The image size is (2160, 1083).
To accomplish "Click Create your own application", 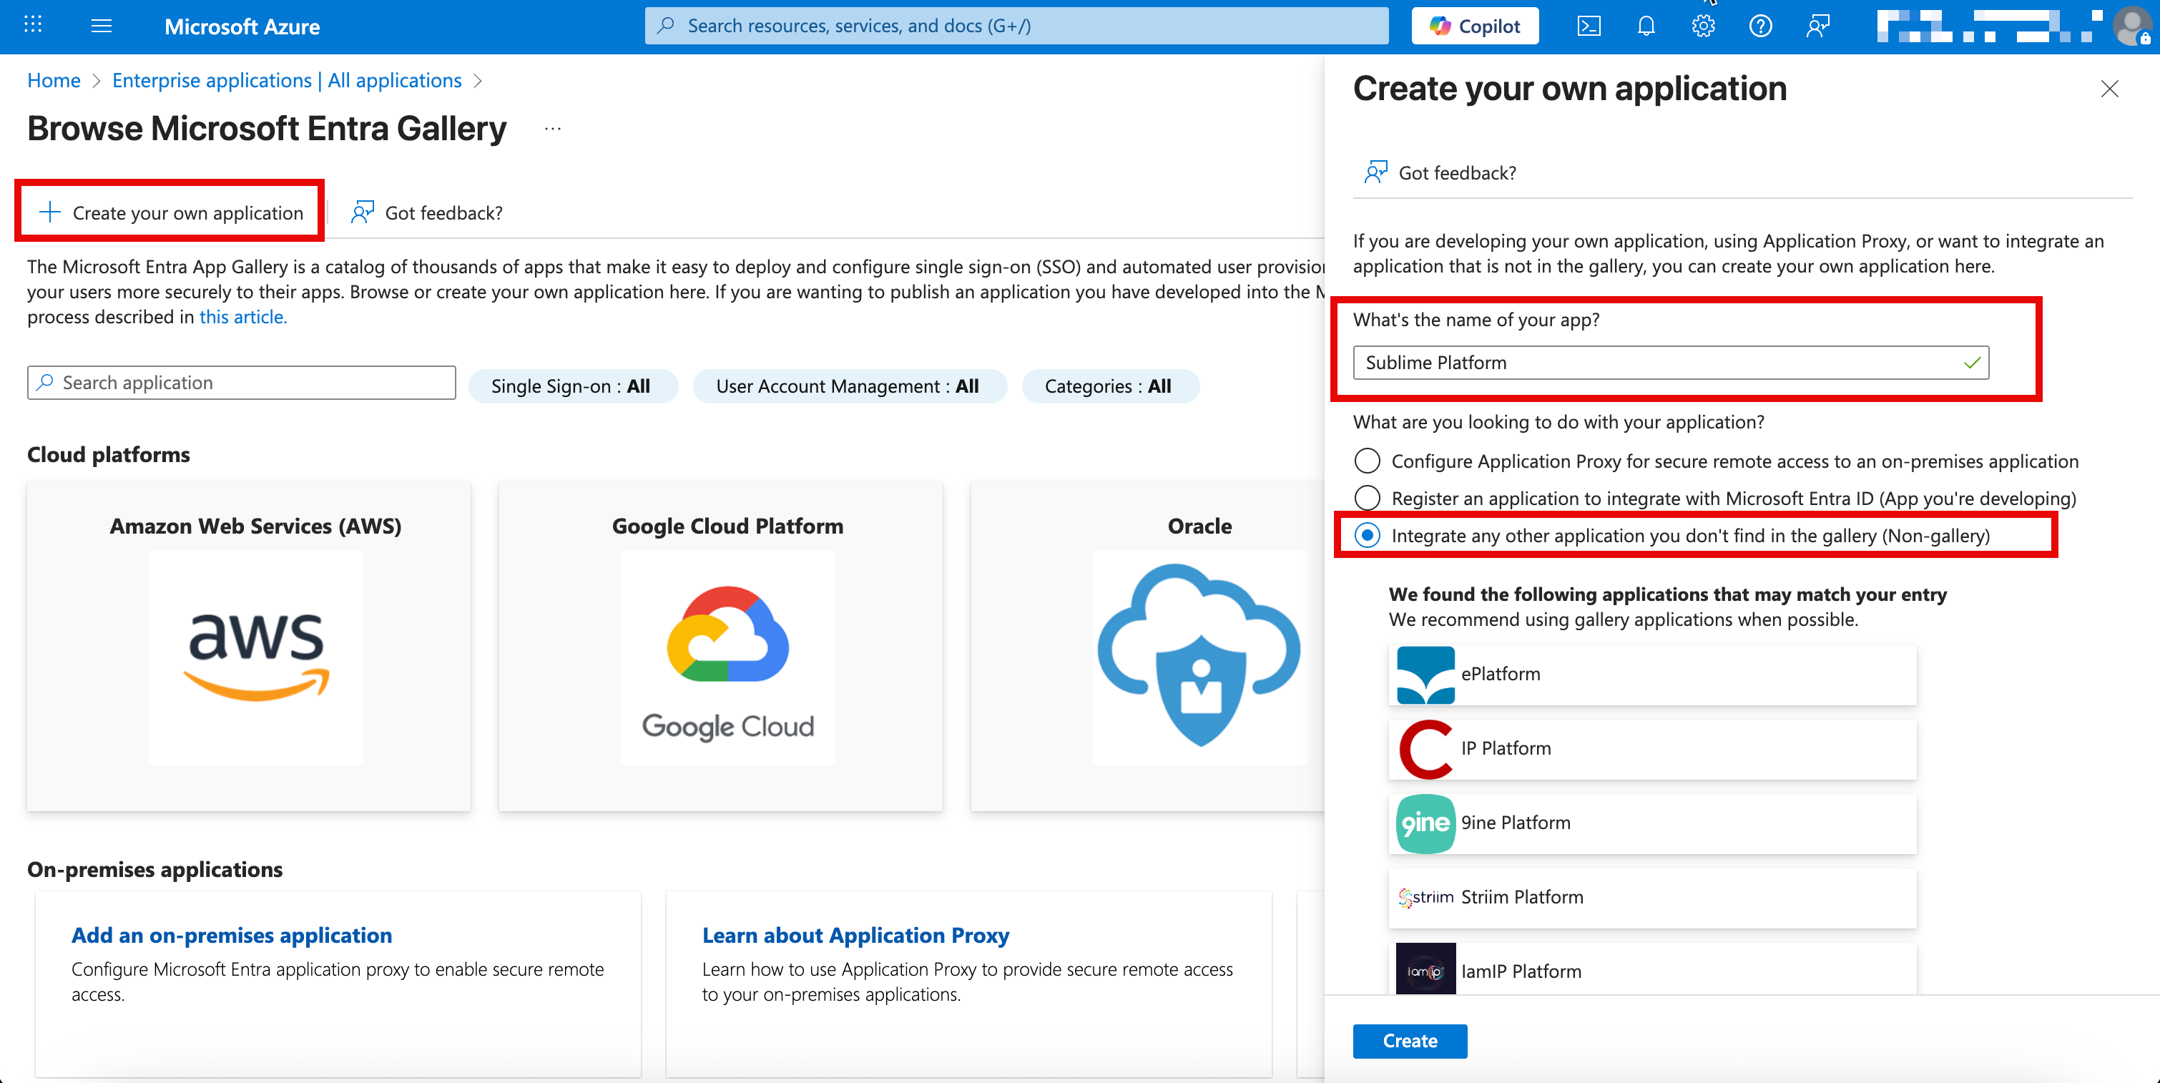I will (170, 213).
